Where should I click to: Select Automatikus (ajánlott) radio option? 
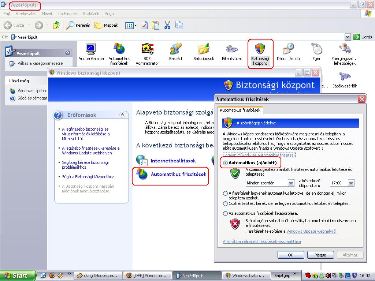tap(225, 163)
